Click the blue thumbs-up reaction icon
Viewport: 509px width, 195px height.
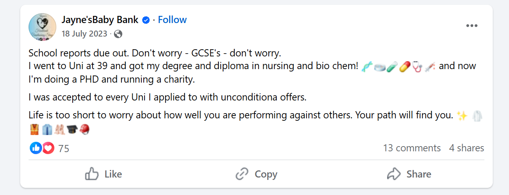click(36, 148)
